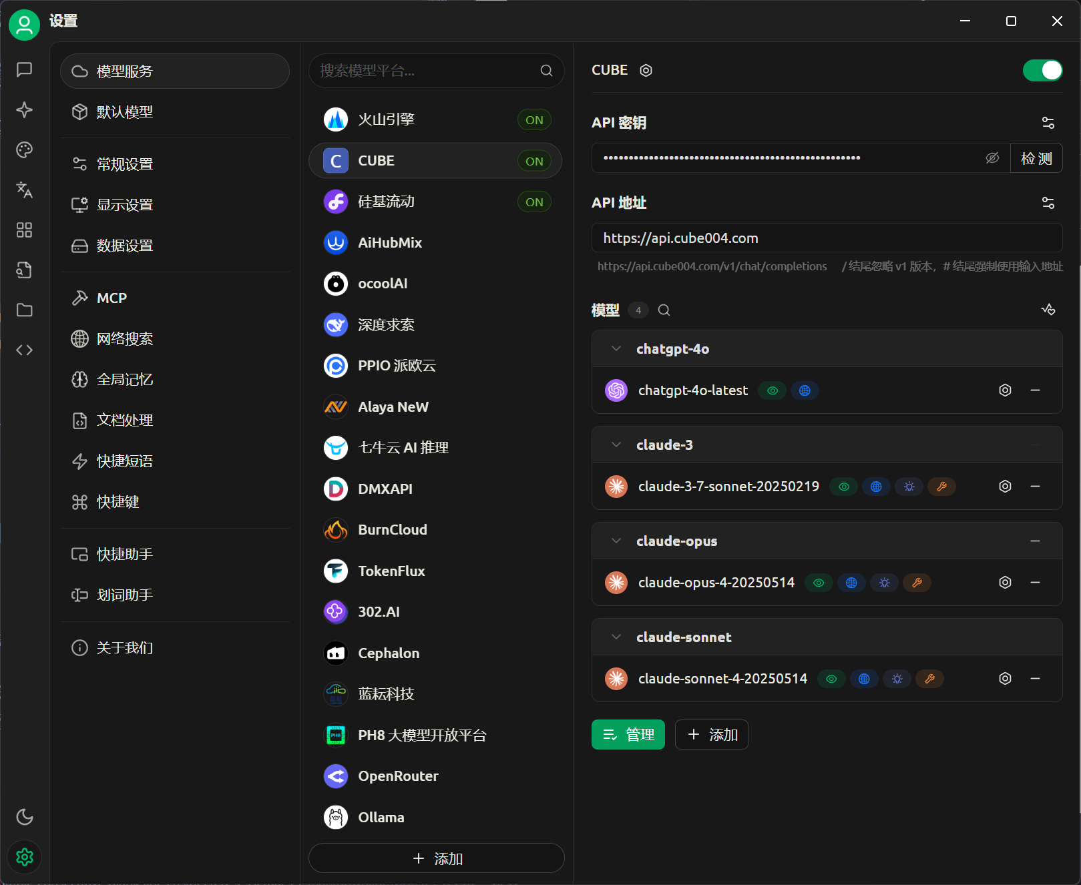The height and width of the screenshot is (885, 1081).
Task: Select OpenRouter provider
Action: tap(435, 776)
